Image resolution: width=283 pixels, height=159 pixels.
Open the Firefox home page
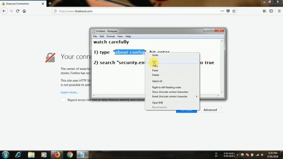click(x=24, y=11)
